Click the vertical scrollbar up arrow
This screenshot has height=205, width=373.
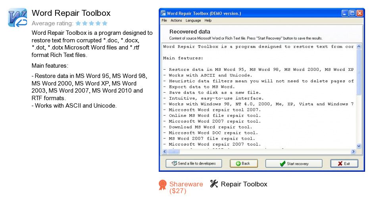coord(359,47)
